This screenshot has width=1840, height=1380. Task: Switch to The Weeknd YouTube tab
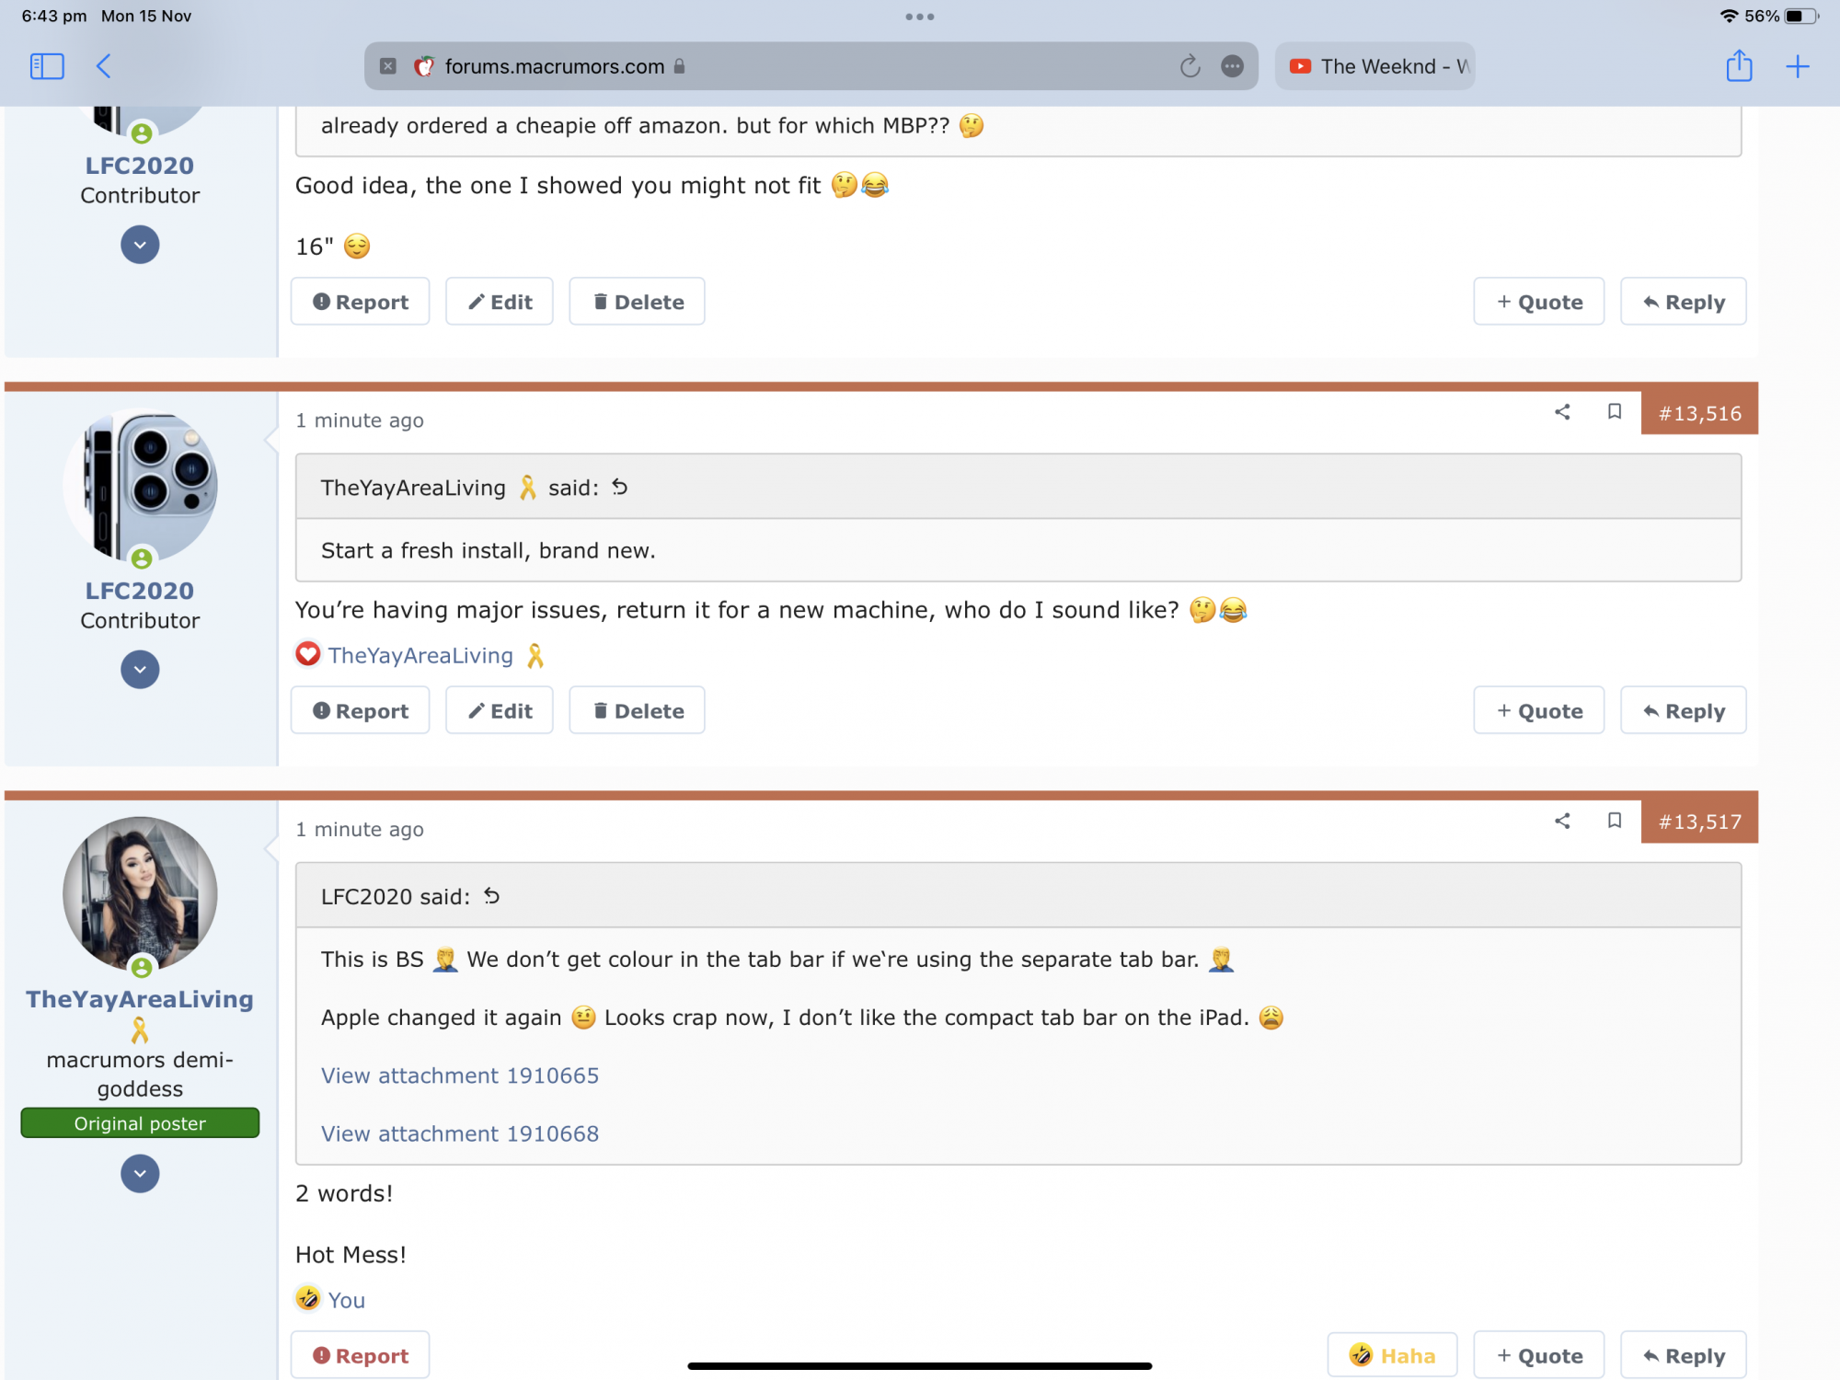pos(1375,66)
